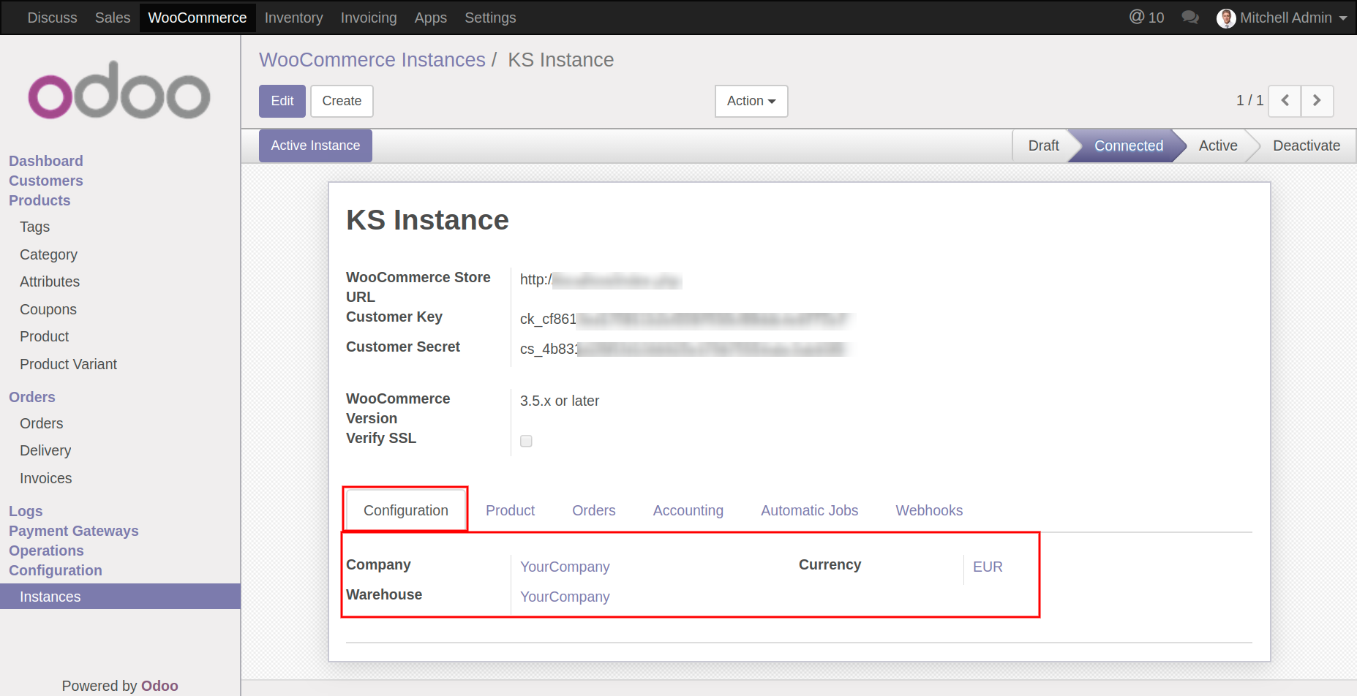The height and width of the screenshot is (696, 1357).
Task: Go to the next record arrow
Action: [x=1317, y=101]
